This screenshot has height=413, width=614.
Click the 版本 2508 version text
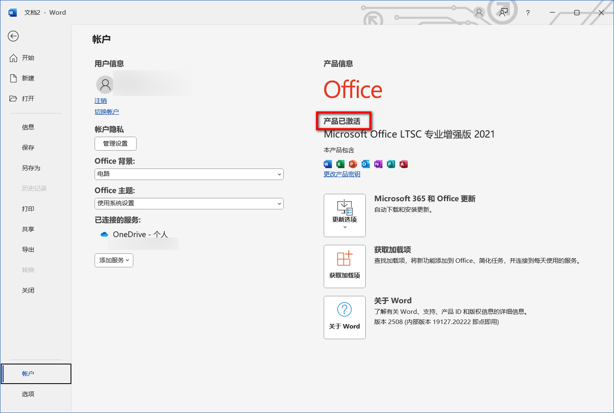pyautogui.click(x=437, y=322)
